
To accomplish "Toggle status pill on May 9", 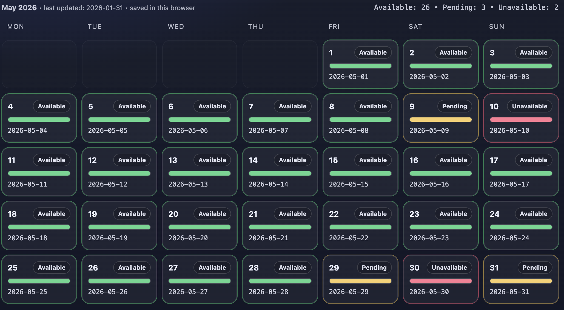I will point(454,106).
